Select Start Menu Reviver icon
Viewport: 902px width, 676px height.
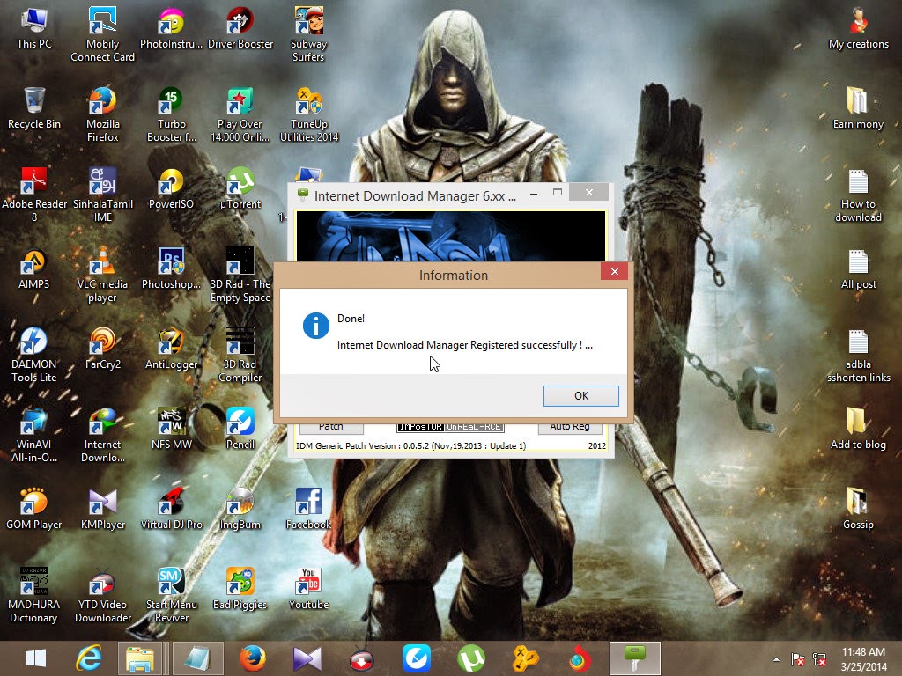tap(171, 594)
